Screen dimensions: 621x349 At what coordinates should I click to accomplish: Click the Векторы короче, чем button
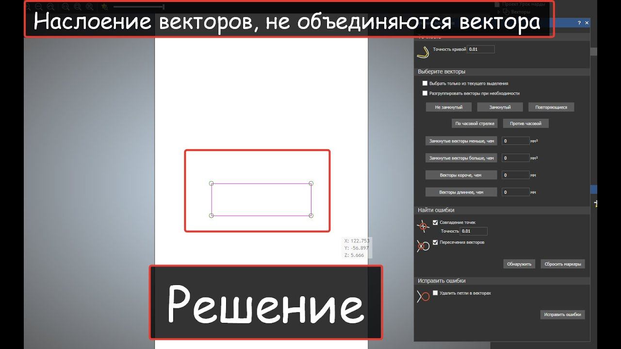pyautogui.click(x=461, y=175)
